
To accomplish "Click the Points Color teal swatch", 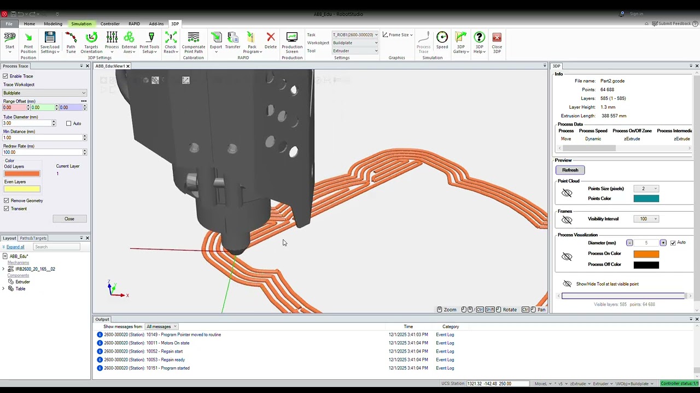I will pos(646,198).
